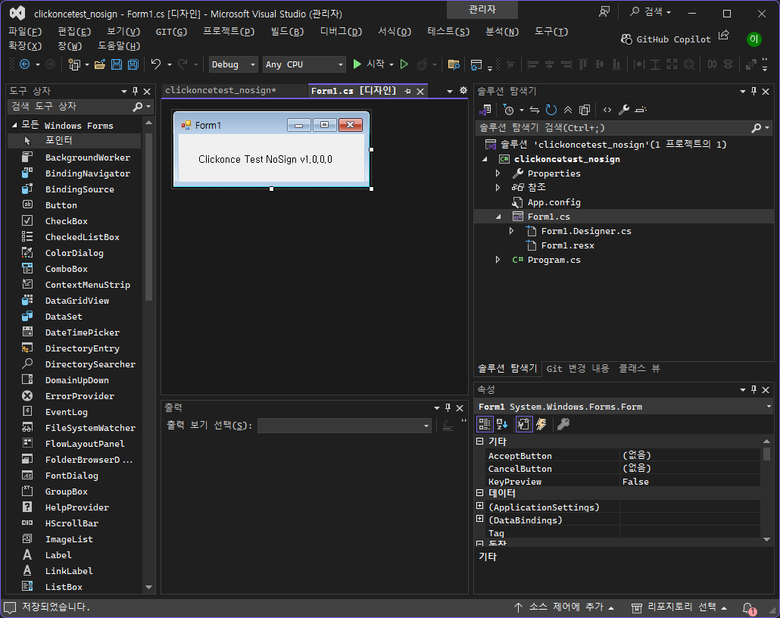The width and height of the screenshot is (780, 618).
Task: Switch to the 클래스 뷰 tab
Action: 639,369
